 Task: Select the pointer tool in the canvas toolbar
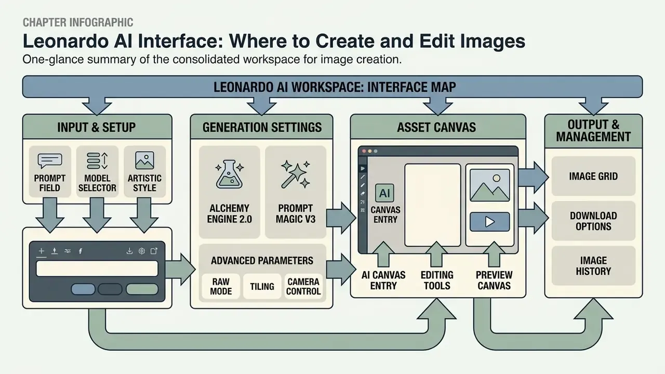362,168
